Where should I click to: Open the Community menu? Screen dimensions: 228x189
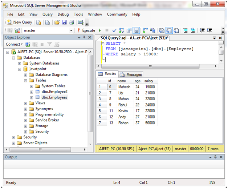[117, 14]
